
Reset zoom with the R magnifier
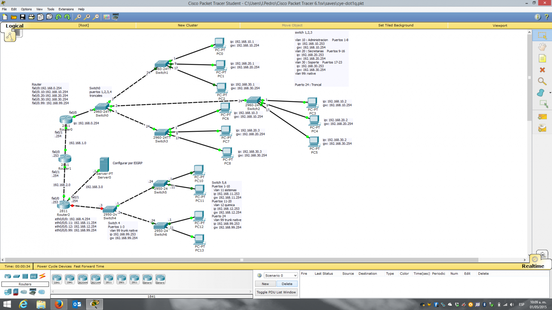pos(87,17)
